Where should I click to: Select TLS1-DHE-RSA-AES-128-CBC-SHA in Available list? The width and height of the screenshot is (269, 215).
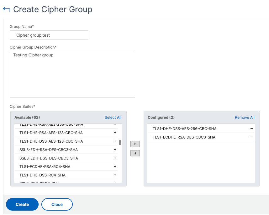66,133
